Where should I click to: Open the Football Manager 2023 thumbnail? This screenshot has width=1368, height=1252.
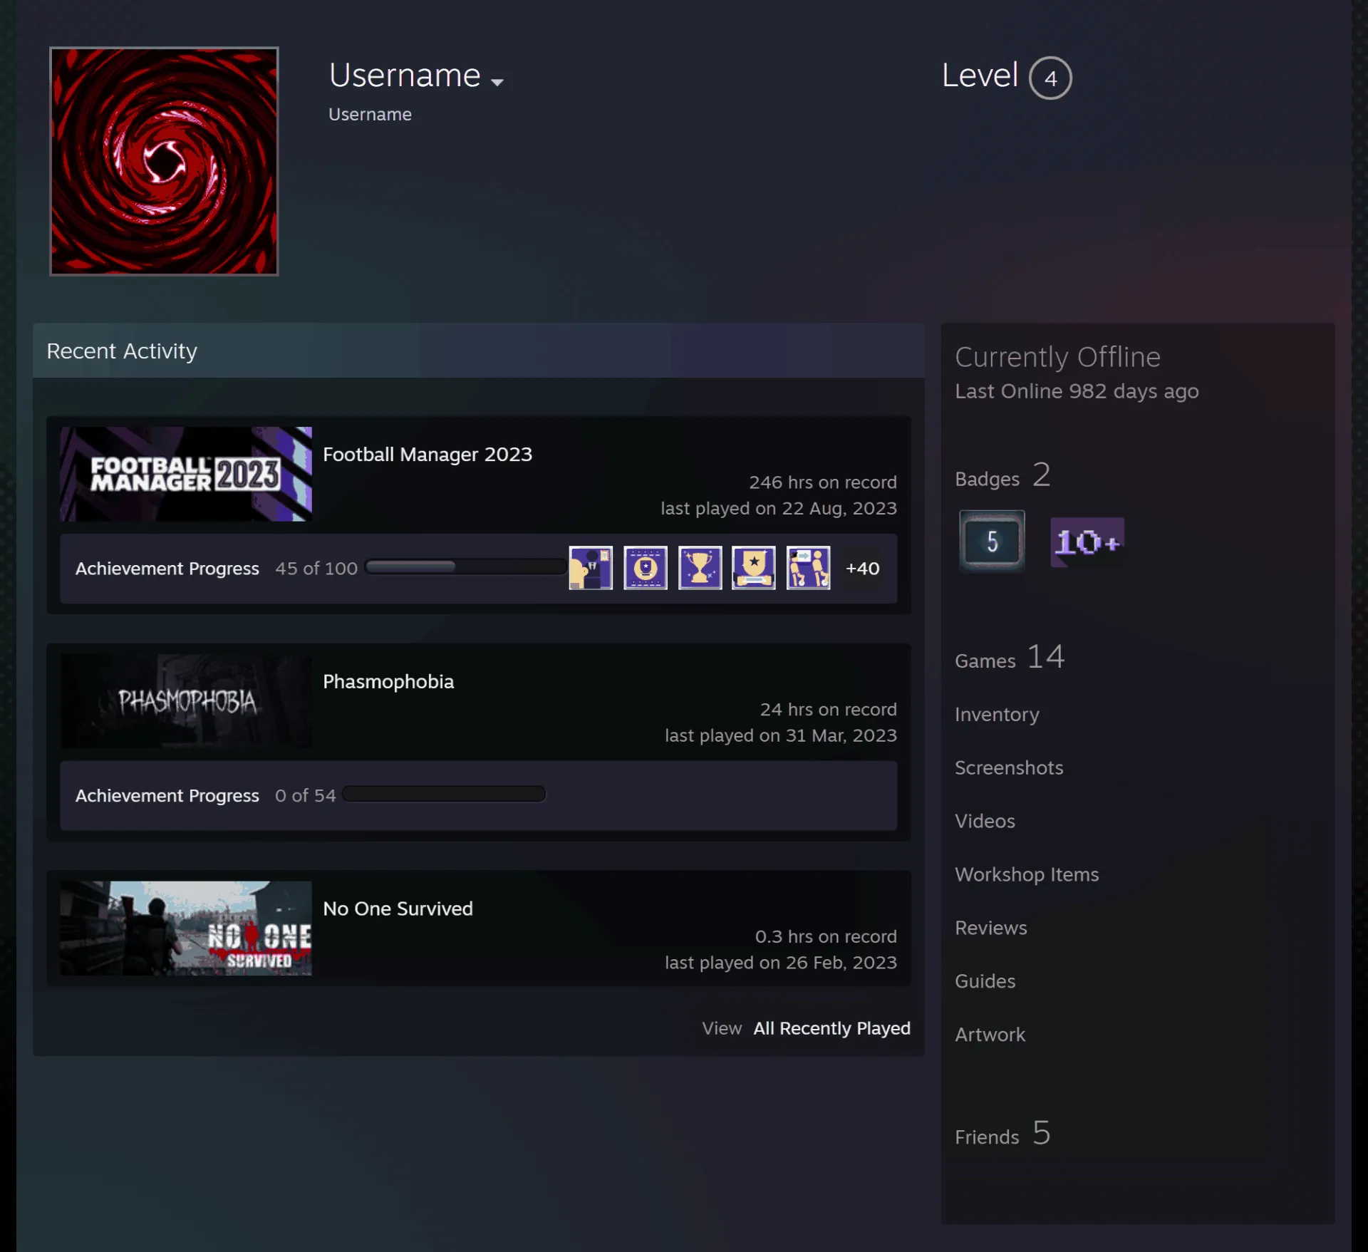point(186,474)
